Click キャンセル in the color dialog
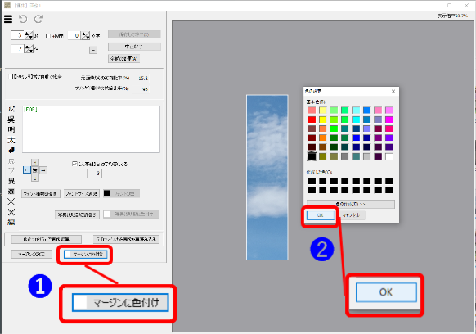Screen dimensions: 476x334 [351, 215]
